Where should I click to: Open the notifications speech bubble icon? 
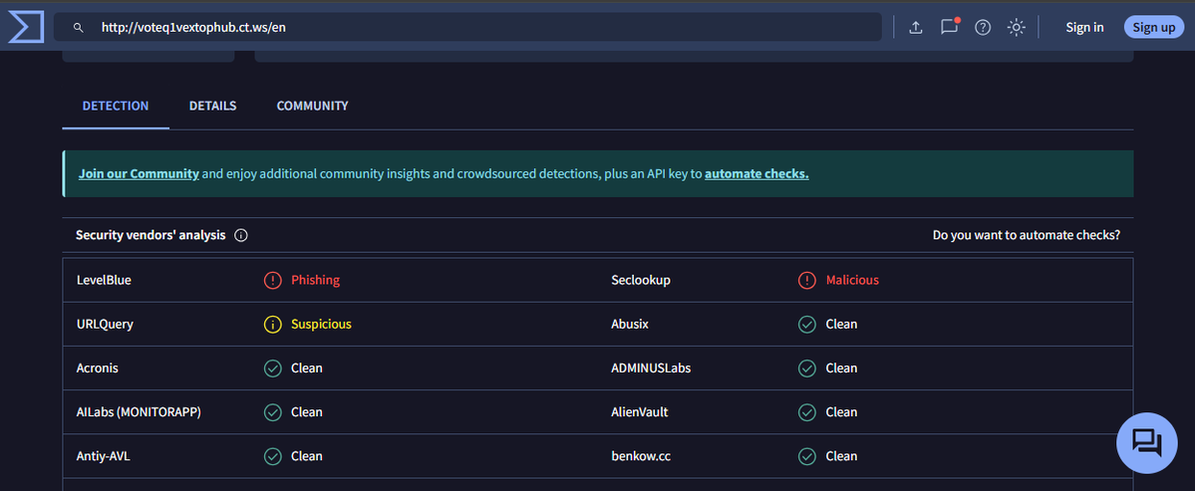click(x=950, y=27)
